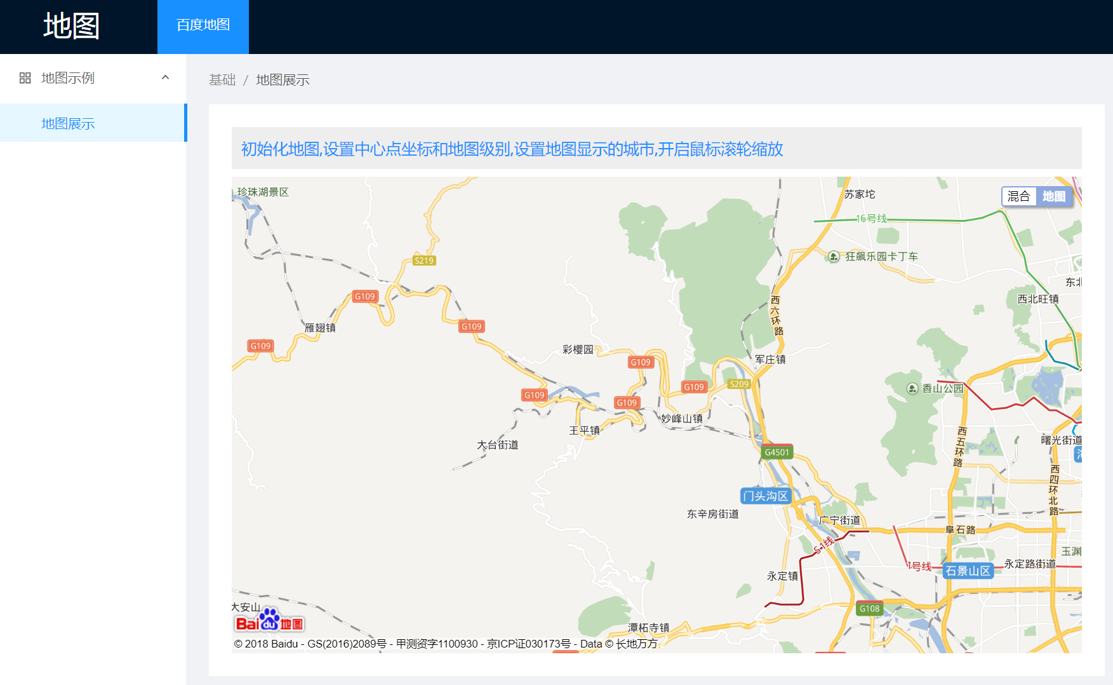Click the 军庄镇 map label
The height and width of the screenshot is (685, 1113).
[770, 359]
